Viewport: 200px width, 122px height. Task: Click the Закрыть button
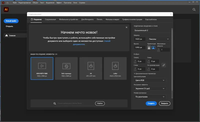(x=164, y=103)
